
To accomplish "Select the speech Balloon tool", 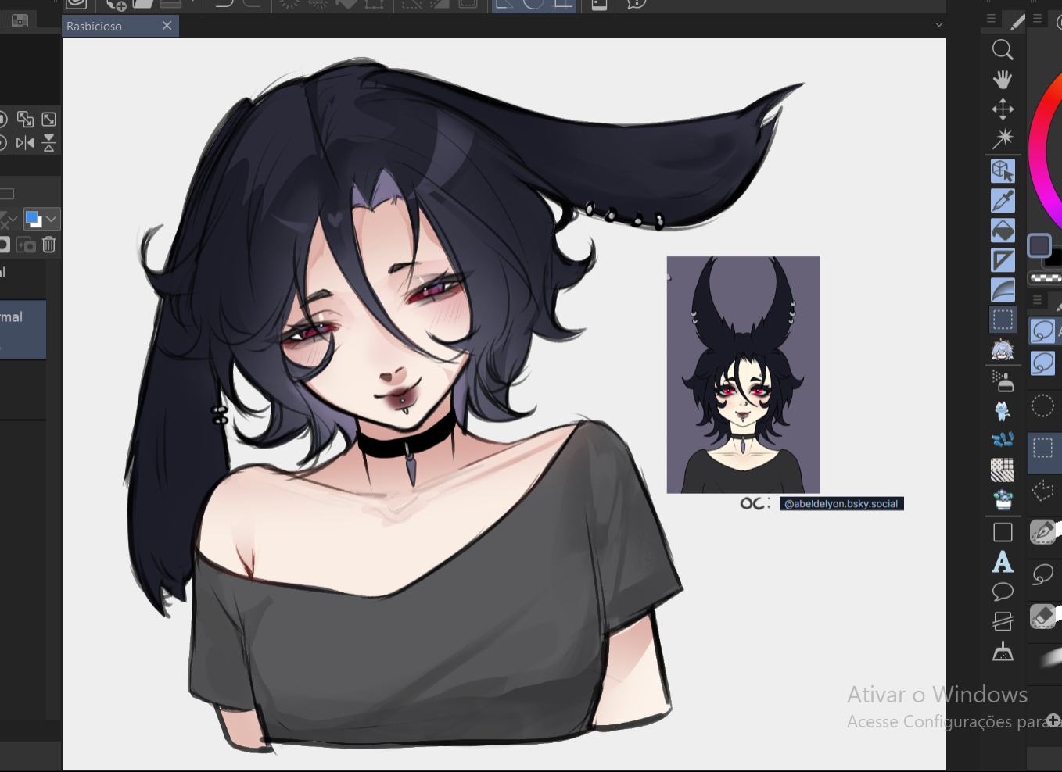I will (x=1003, y=592).
